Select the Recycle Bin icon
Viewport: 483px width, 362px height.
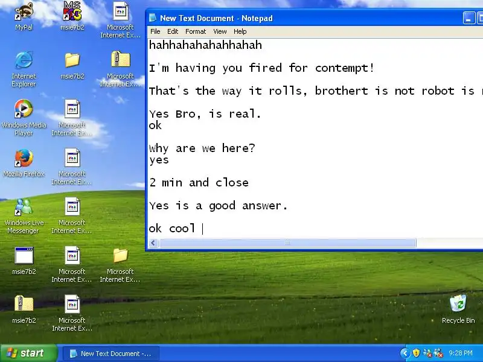(x=458, y=310)
